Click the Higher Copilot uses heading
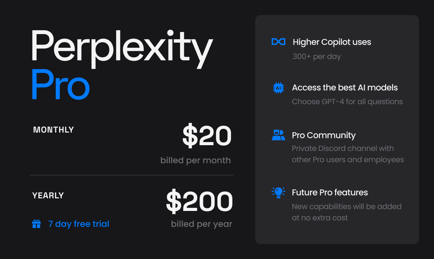This screenshot has height=259, width=434. (331, 42)
